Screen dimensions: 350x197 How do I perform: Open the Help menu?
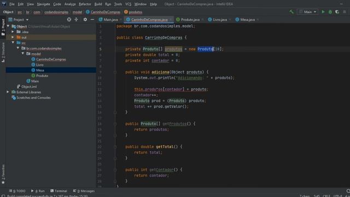(x=153, y=4)
